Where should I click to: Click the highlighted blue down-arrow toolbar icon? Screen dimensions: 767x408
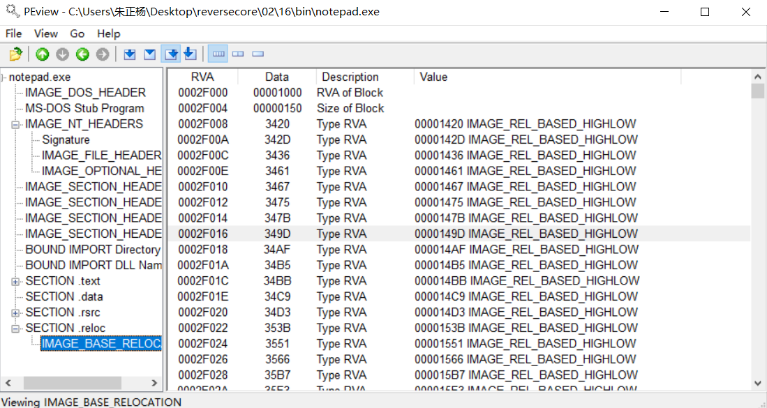tap(171, 54)
